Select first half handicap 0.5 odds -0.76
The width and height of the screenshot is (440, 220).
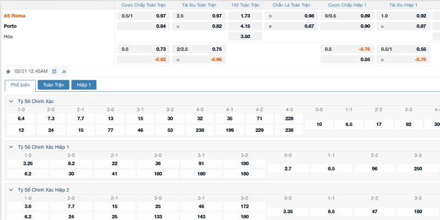pos(347,49)
